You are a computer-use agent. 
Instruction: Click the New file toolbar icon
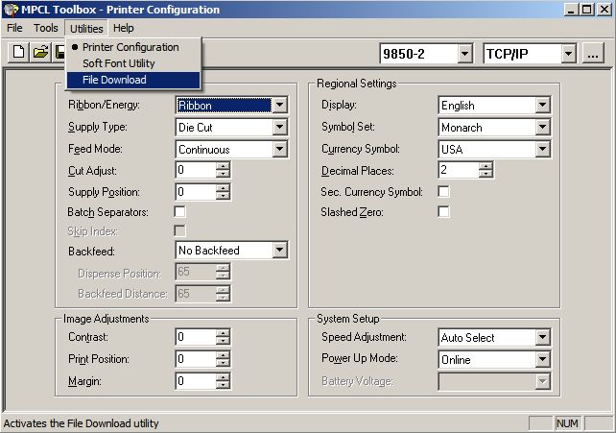pos(18,52)
